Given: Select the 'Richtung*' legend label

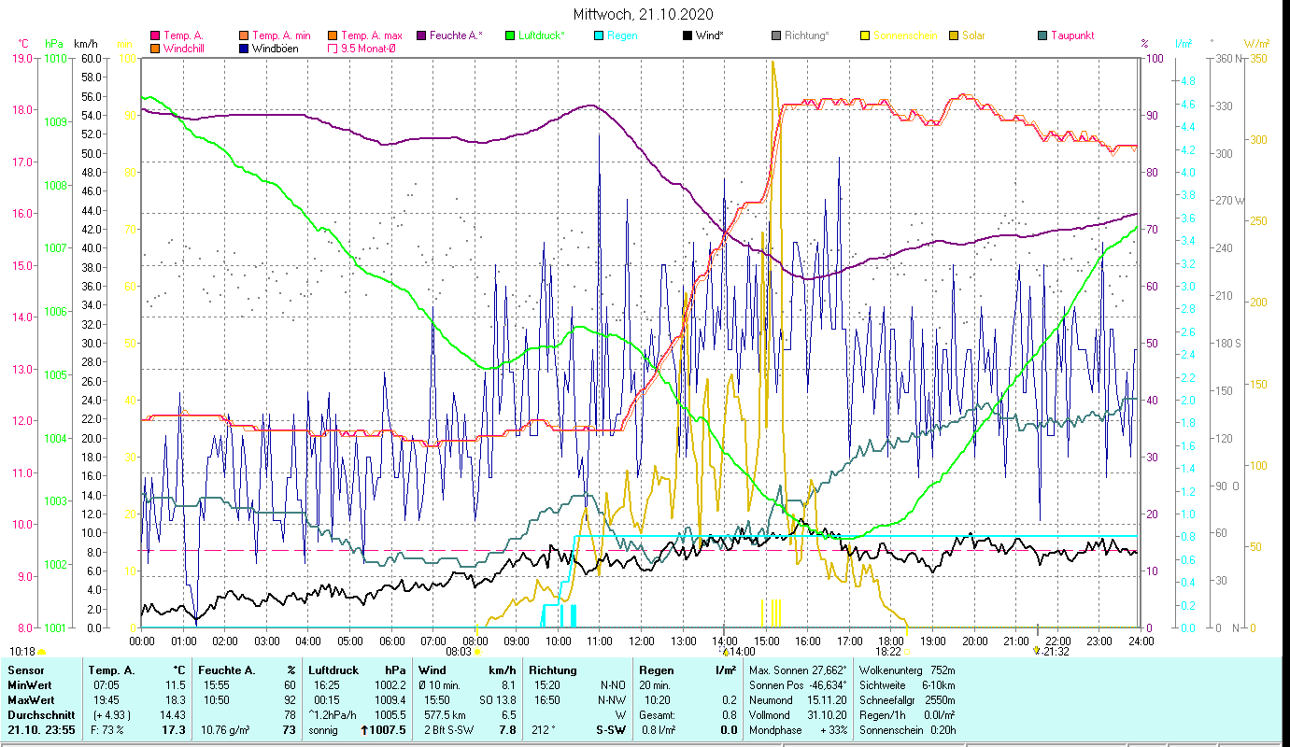Looking at the screenshot, I should pyautogui.click(x=807, y=35).
